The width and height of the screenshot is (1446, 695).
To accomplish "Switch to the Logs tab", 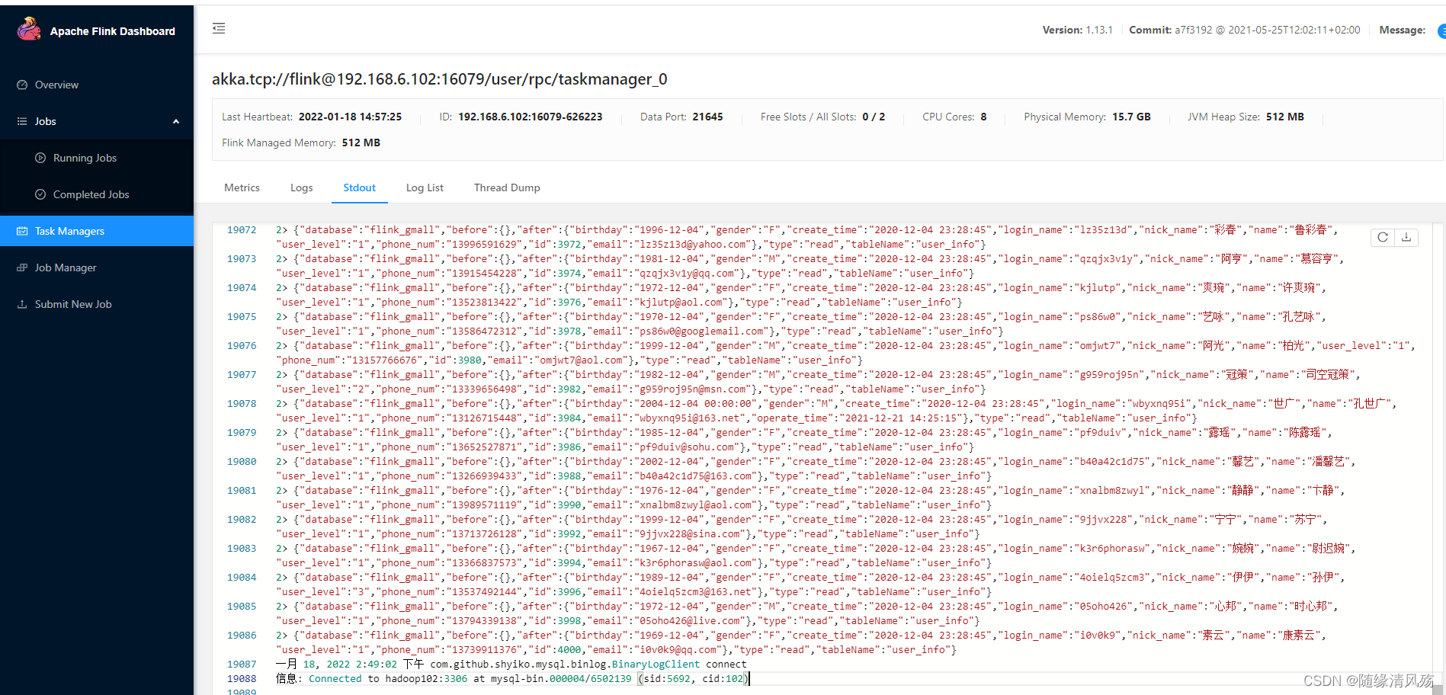I will (x=301, y=187).
